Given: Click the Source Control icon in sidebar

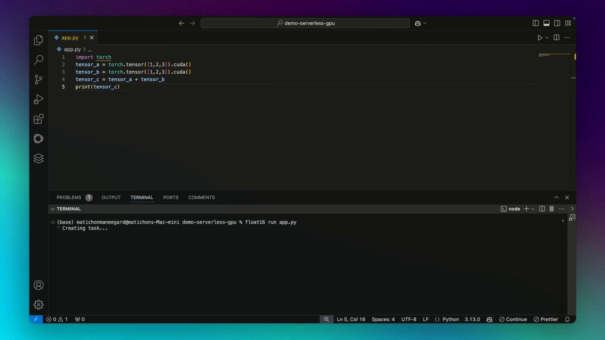Looking at the screenshot, I should click(39, 80).
